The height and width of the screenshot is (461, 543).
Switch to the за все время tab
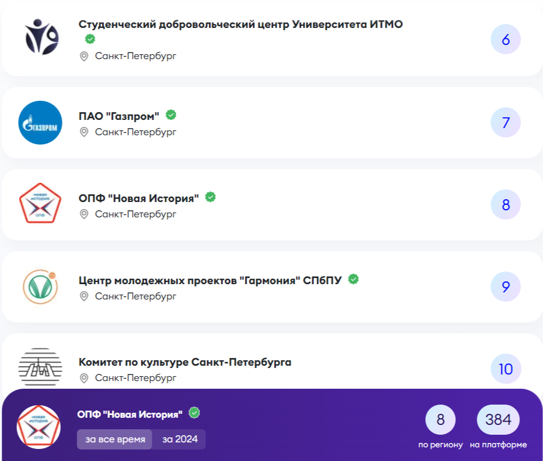[115, 439]
